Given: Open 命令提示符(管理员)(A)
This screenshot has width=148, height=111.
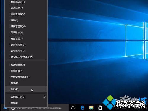Looking at the screenshot, I should point(26,57).
